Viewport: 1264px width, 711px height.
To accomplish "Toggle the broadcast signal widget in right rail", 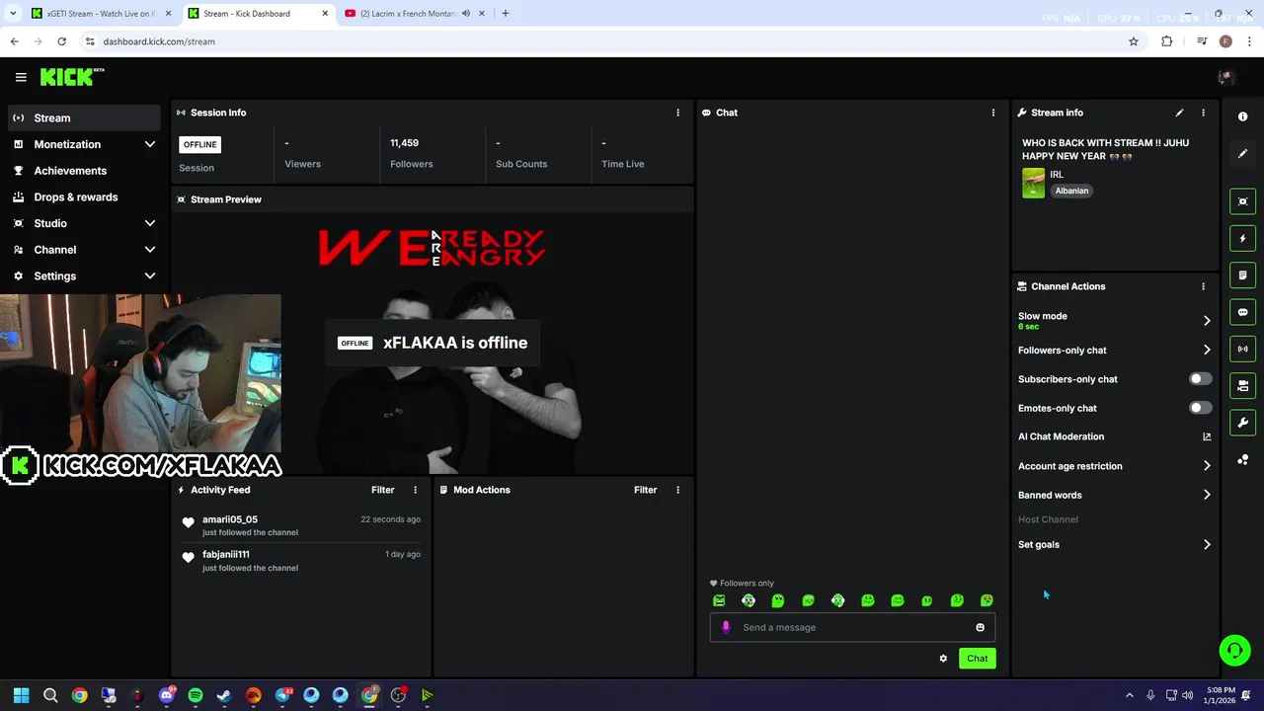I will (x=1242, y=349).
